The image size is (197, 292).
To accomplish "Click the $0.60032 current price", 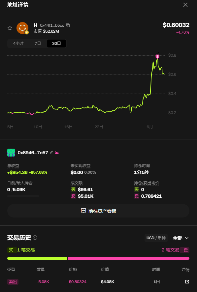I will [x=176, y=25].
